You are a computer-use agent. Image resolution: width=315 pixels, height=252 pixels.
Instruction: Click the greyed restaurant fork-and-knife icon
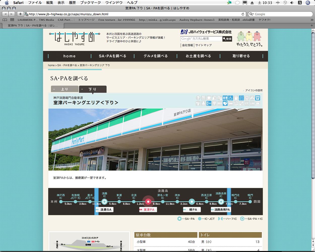(204, 98)
